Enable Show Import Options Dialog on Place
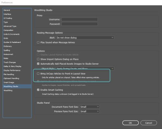The height and width of the screenshot is (129, 162). (38, 59)
